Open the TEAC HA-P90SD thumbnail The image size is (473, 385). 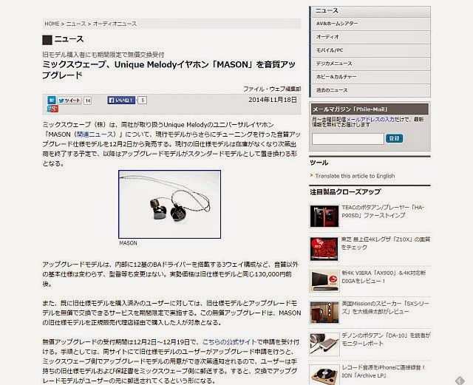coord(324,216)
